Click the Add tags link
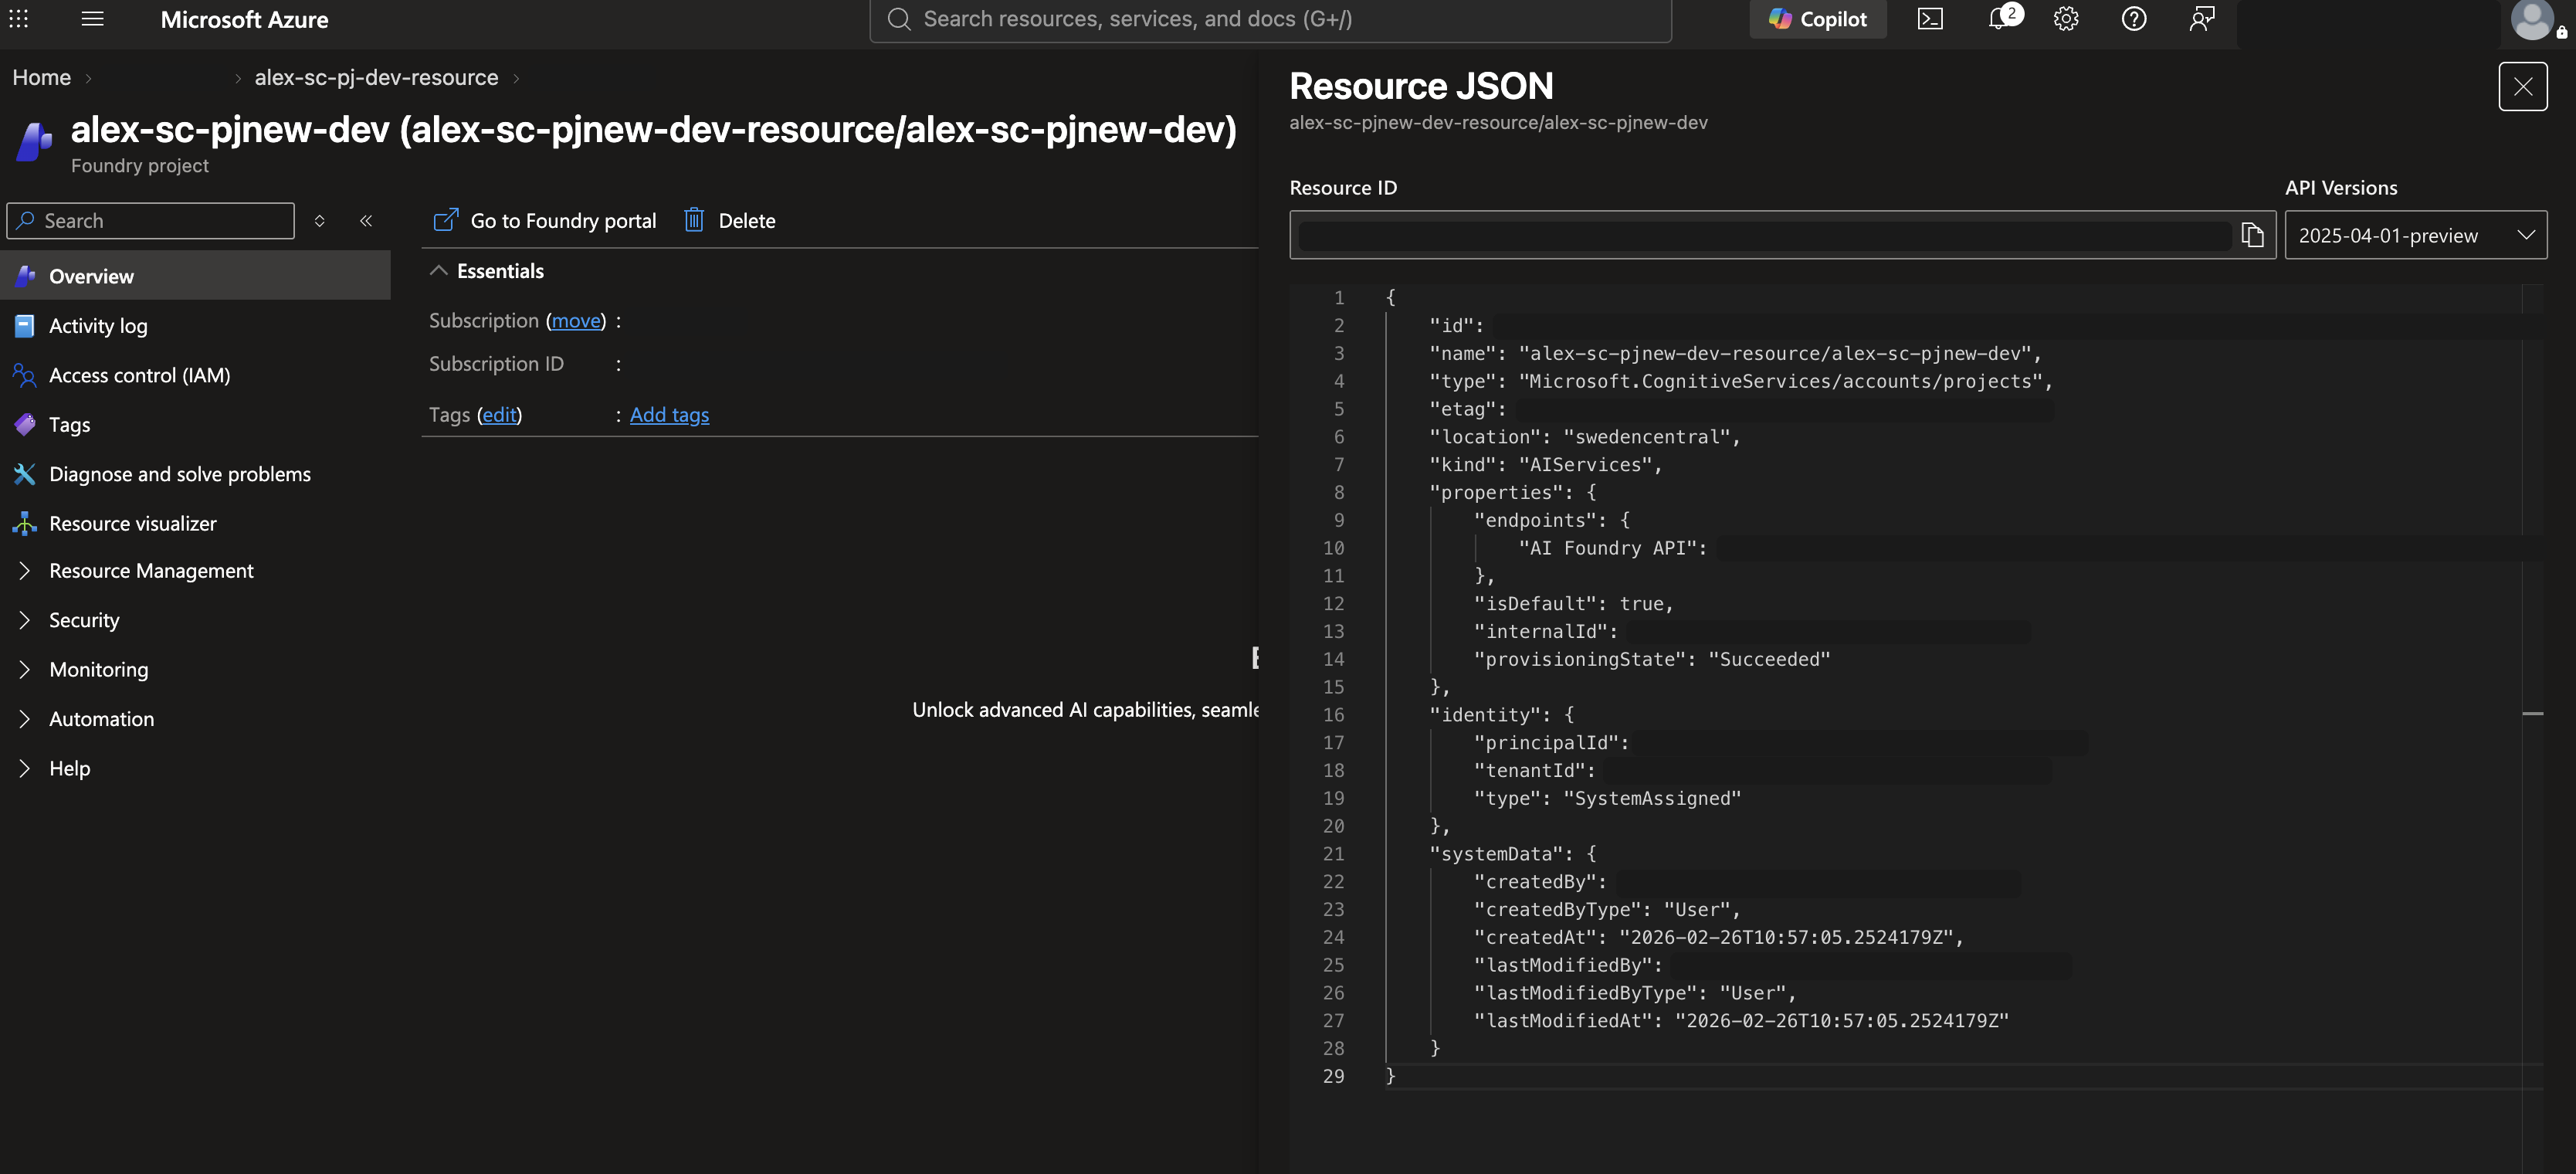The width and height of the screenshot is (2576, 1174). pos(669,414)
